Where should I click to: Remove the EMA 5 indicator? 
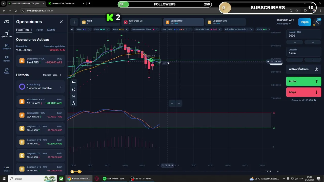pyautogui.click(x=89, y=29)
